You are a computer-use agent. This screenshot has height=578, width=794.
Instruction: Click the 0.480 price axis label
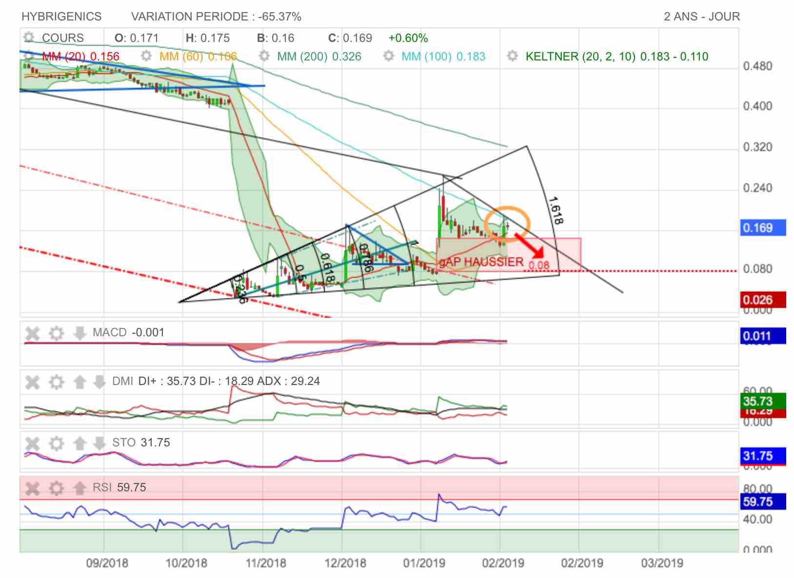coord(757,66)
